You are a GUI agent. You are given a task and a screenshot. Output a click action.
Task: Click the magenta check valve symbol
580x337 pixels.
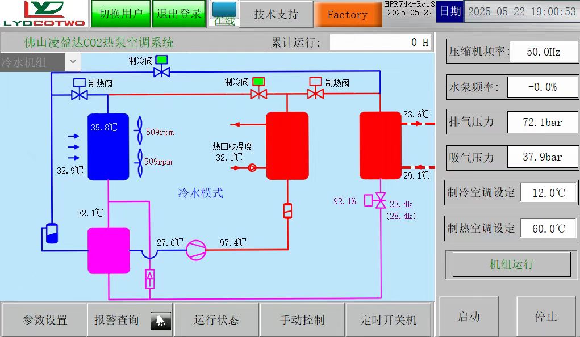149,279
